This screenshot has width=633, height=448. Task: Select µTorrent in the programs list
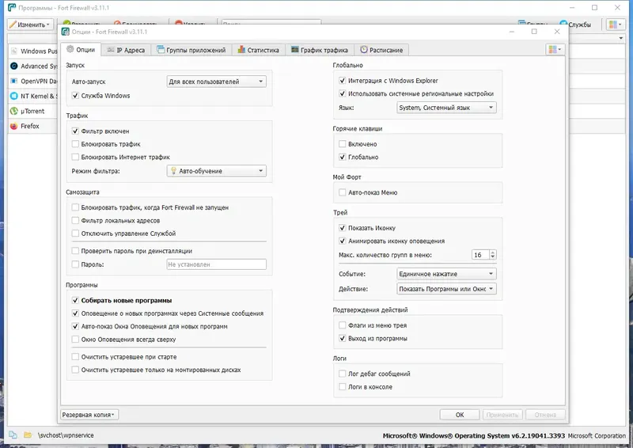click(x=32, y=111)
